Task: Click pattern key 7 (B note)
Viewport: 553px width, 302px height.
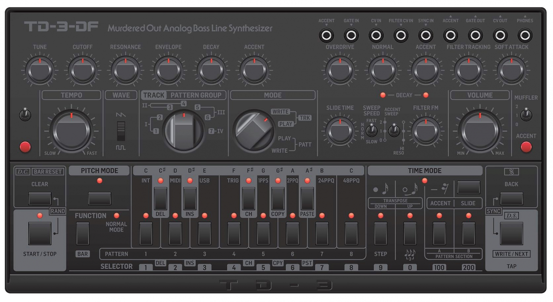Action: (x=322, y=233)
